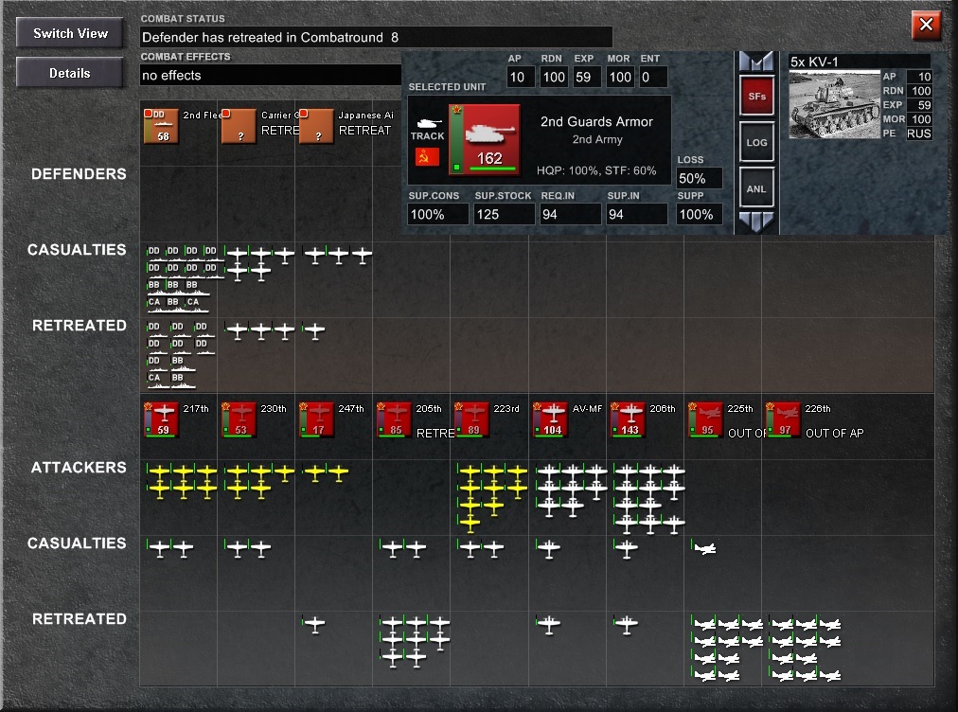Select the Japanese Air defender counter
Screen dimensions: 958x712
(x=316, y=127)
